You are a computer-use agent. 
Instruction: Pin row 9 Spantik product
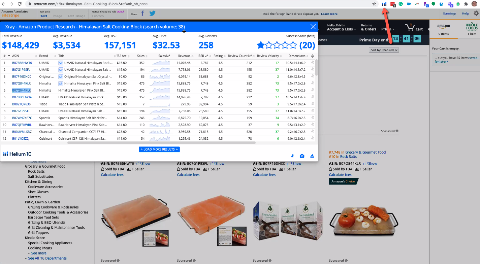point(312,118)
